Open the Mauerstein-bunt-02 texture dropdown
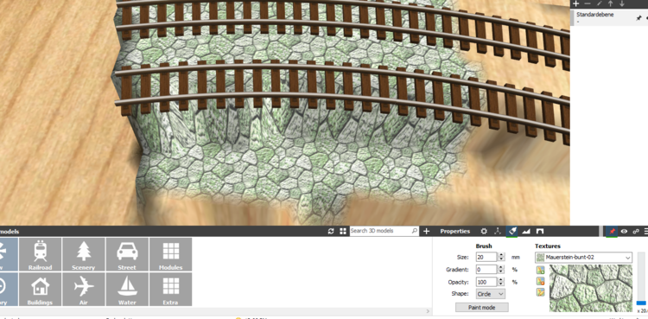 583,258
